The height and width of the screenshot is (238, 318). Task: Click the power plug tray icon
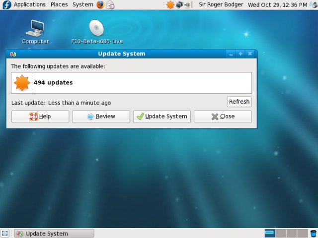[187, 4]
